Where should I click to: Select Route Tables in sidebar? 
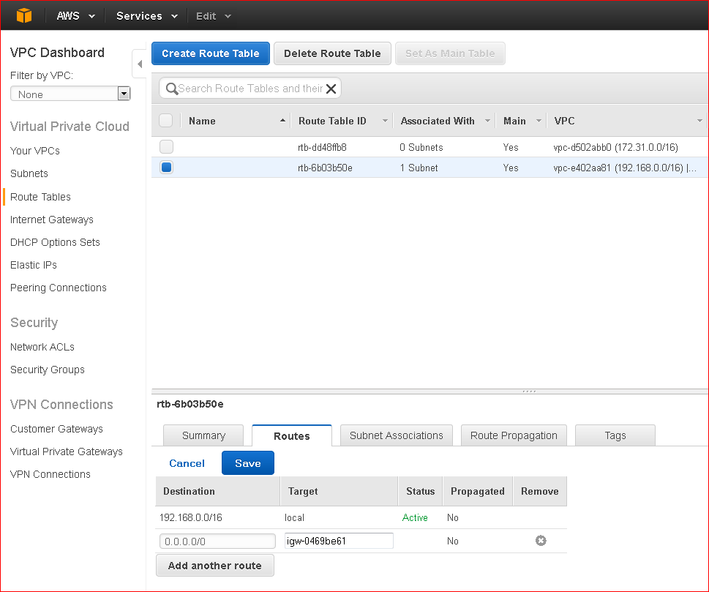40,197
